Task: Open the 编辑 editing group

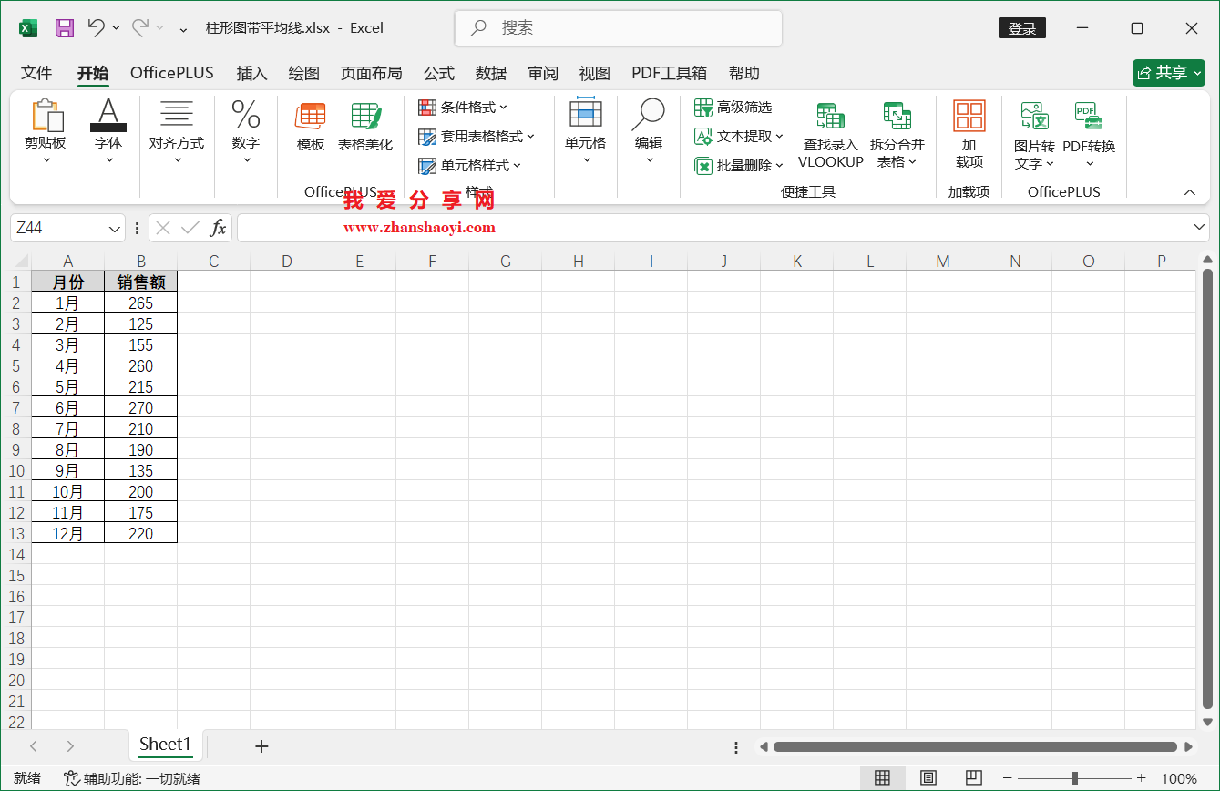Action: (x=649, y=132)
